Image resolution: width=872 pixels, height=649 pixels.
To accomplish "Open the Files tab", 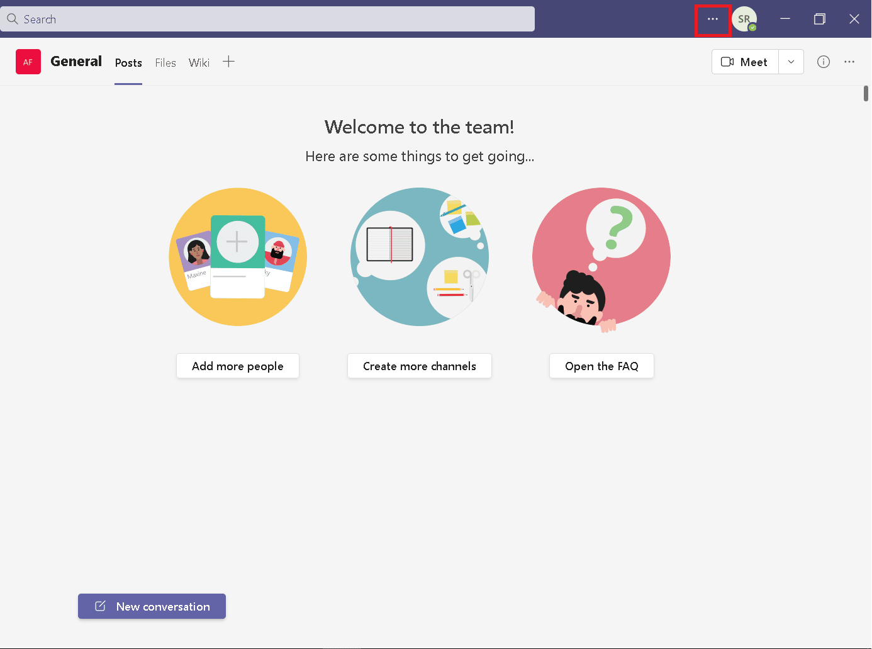I will (165, 63).
